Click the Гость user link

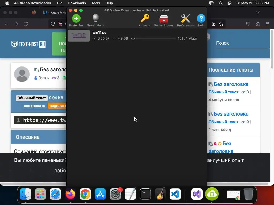click(43, 78)
